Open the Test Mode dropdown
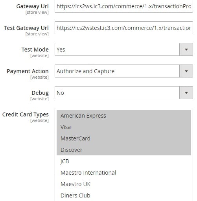This screenshot has height=201, width=197. coord(124,50)
